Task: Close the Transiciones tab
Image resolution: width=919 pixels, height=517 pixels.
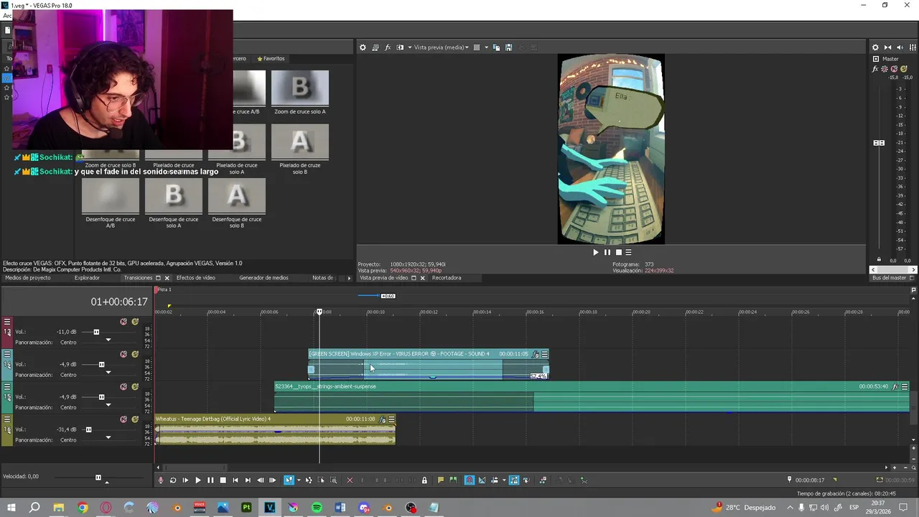Action: (167, 278)
